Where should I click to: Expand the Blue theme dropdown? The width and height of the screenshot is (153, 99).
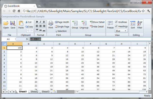click(x=121, y=31)
